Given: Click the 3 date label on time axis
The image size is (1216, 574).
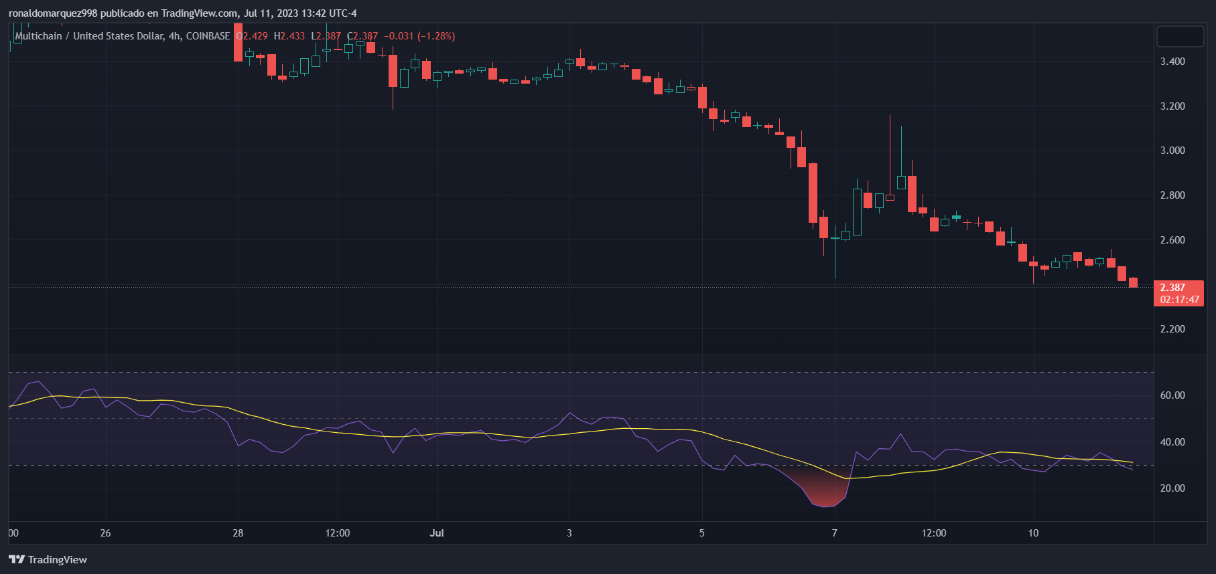Looking at the screenshot, I should click(569, 533).
